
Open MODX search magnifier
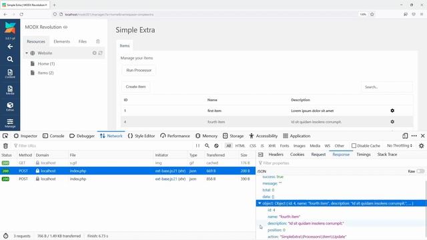(x=10, y=59)
